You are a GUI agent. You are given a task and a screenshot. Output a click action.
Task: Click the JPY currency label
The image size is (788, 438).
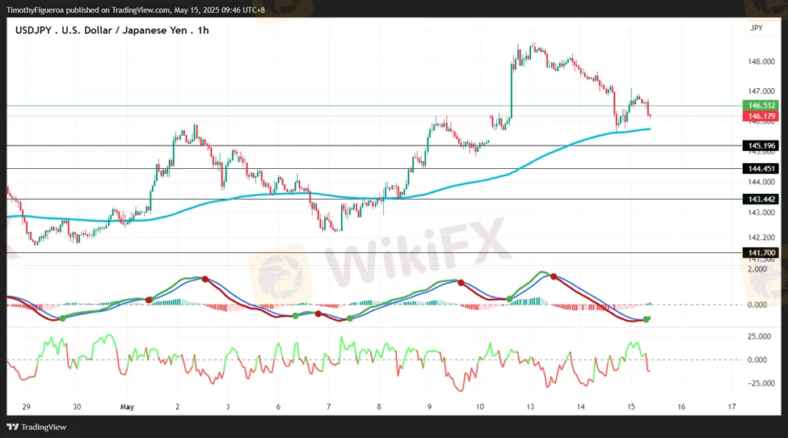point(756,27)
